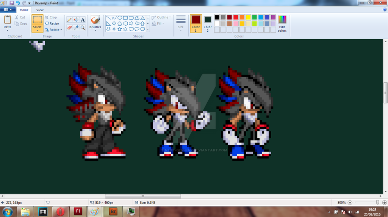Viewport: 388px width, 217px height.
Task: Open the Paint file menu button
Action: pos(8,9)
